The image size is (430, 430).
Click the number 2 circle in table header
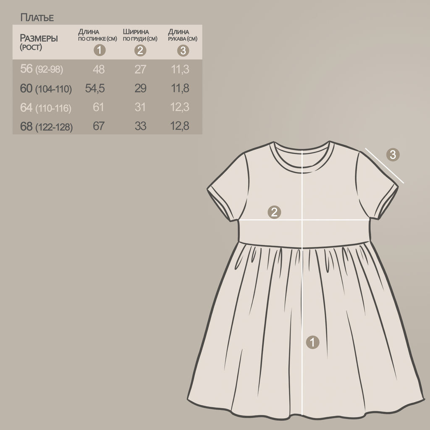[140, 51]
